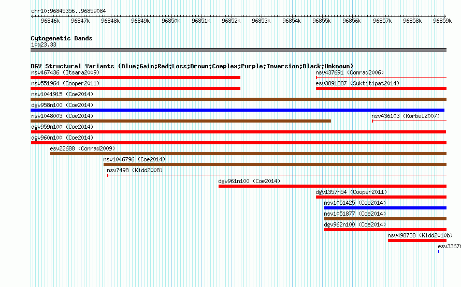Click nsv436103 (Korbel2007) variant label
The height and width of the screenshot is (287, 461).
[x=406, y=116]
